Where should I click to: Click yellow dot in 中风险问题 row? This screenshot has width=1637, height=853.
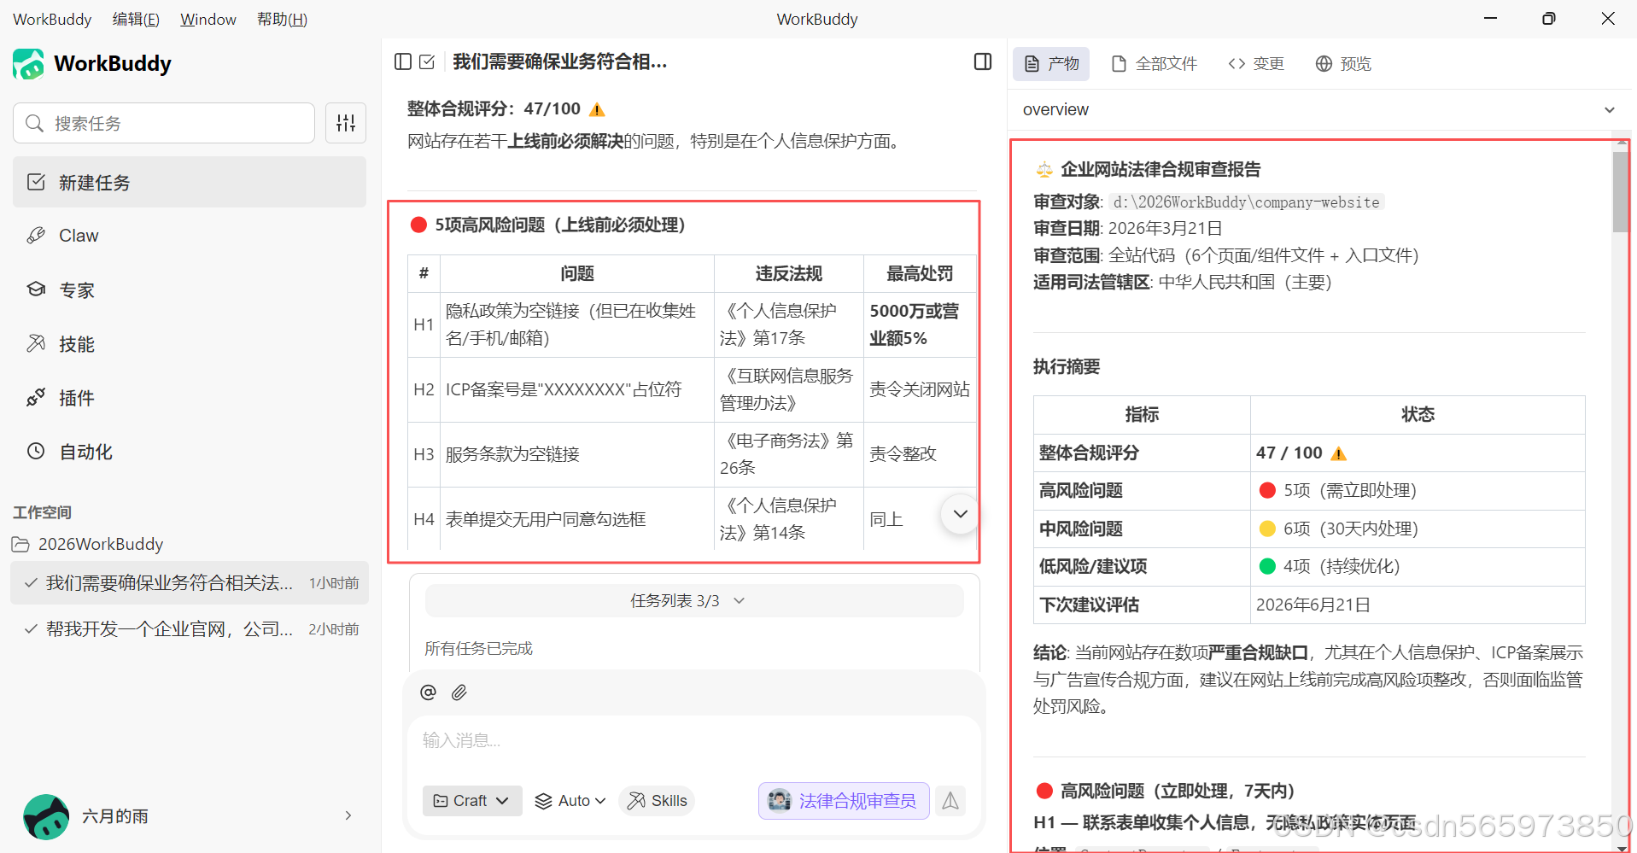click(x=1267, y=529)
